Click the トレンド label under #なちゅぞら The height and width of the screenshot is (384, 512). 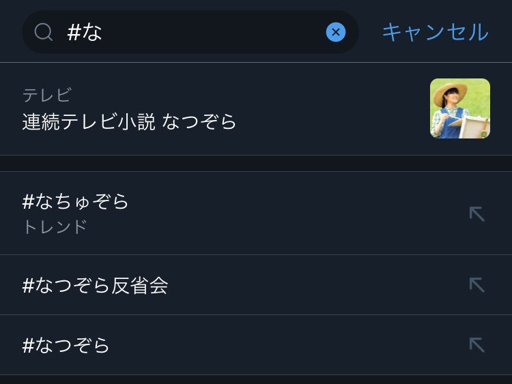click(55, 226)
